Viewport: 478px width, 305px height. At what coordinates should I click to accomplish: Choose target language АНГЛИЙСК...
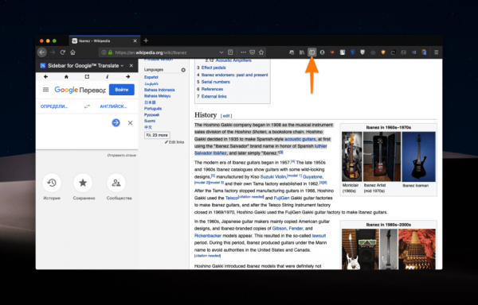[x=113, y=106]
